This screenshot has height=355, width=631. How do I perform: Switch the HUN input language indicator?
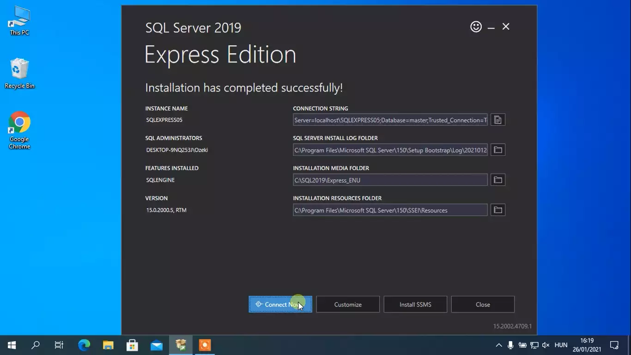click(x=561, y=345)
